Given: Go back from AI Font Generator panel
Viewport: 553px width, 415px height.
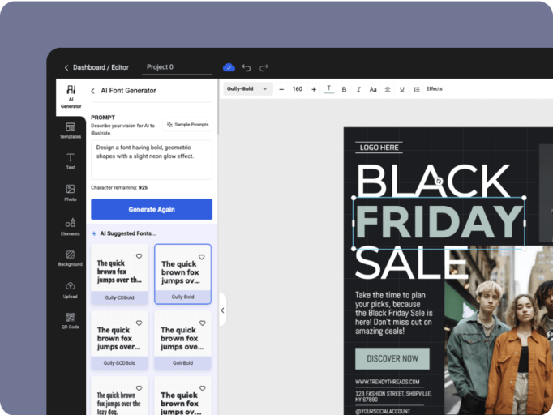Looking at the screenshot, I should coord(93,91).
